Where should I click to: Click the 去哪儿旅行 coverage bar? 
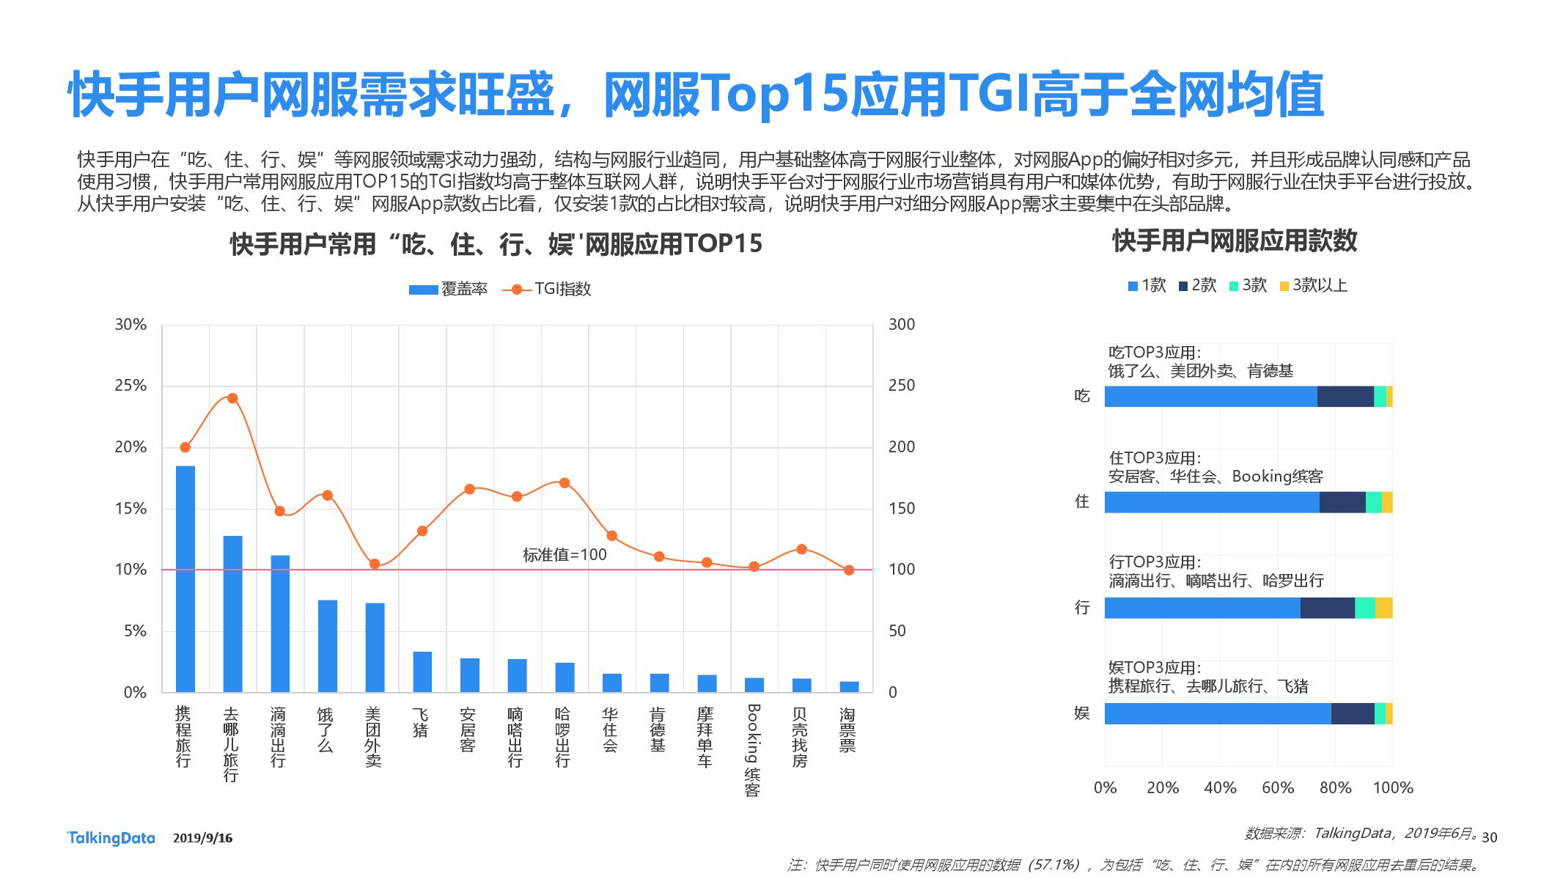(233, 614)
